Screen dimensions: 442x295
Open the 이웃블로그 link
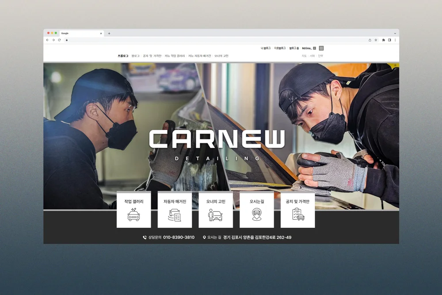280,48
